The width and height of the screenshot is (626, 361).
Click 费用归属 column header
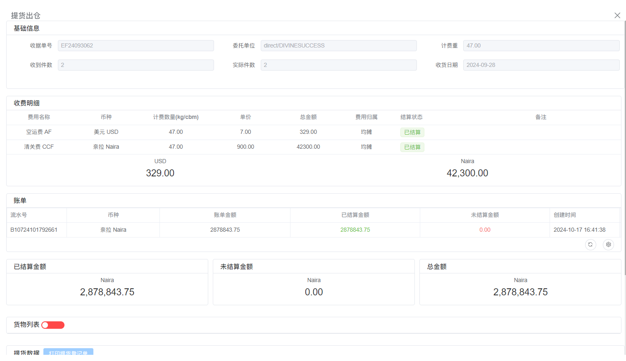point(367,117)
